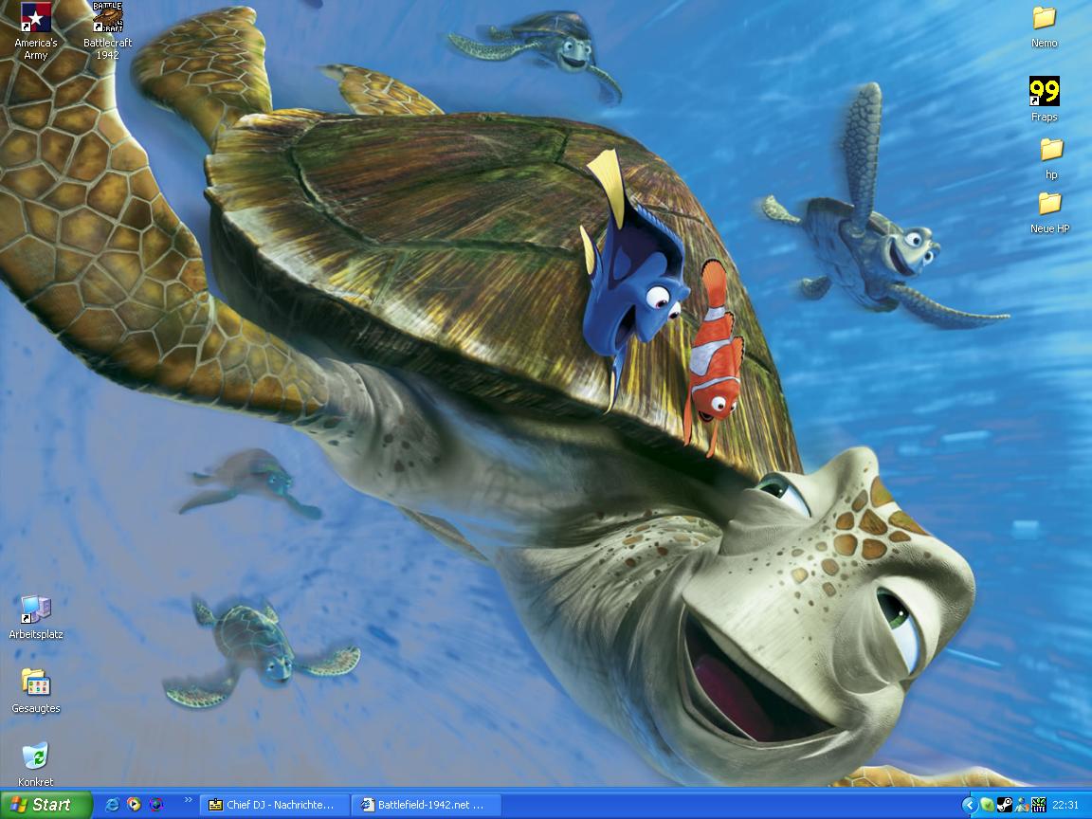Image resolution: width=1092 pixels, height=819 pixels.
Task: Click the colorful globe Quick Launch icon
Action: coord(156,805)
